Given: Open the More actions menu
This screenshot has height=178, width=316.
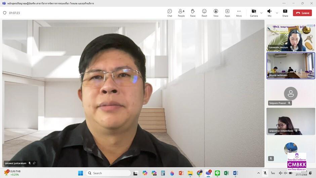Looking at the screenshot, I should point(239,13).
